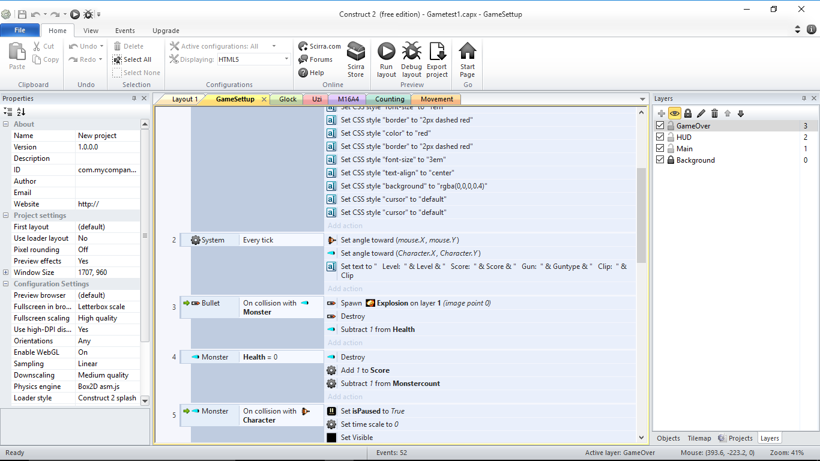Toggle lock on Main layer
This screenshot has width=820, height=461.
click(x=671, y=149)
